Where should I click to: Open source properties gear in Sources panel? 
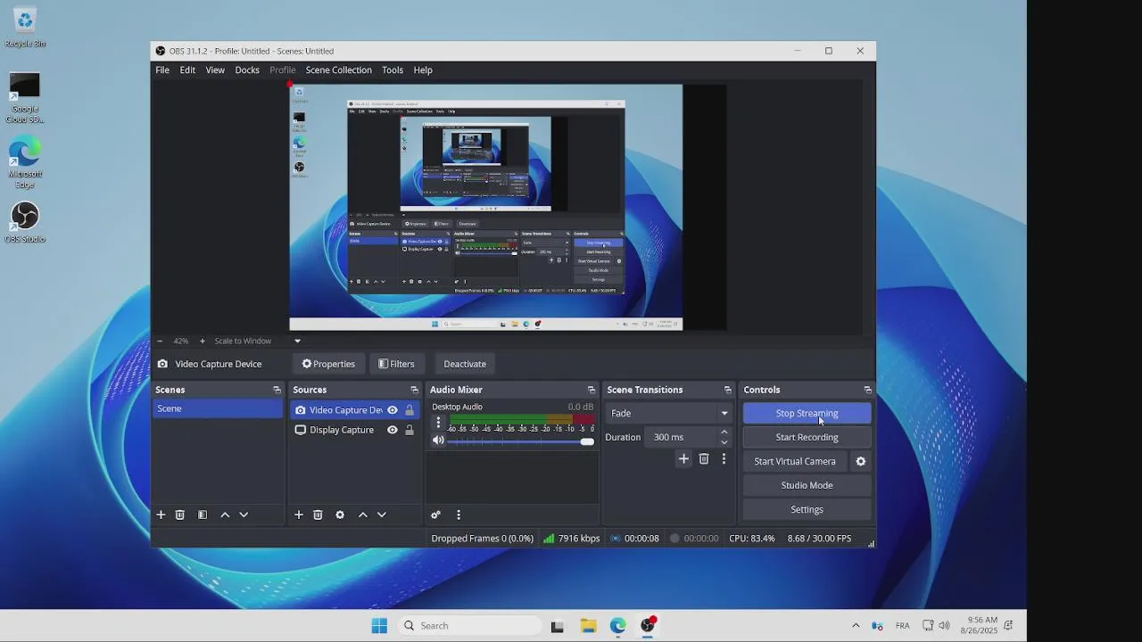pyautogui.click(x=340, y=514)
